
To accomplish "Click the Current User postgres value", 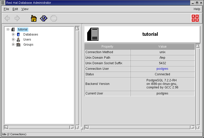I will pos(162,93).
